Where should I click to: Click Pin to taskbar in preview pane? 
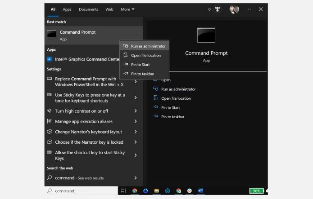[172, 117]
